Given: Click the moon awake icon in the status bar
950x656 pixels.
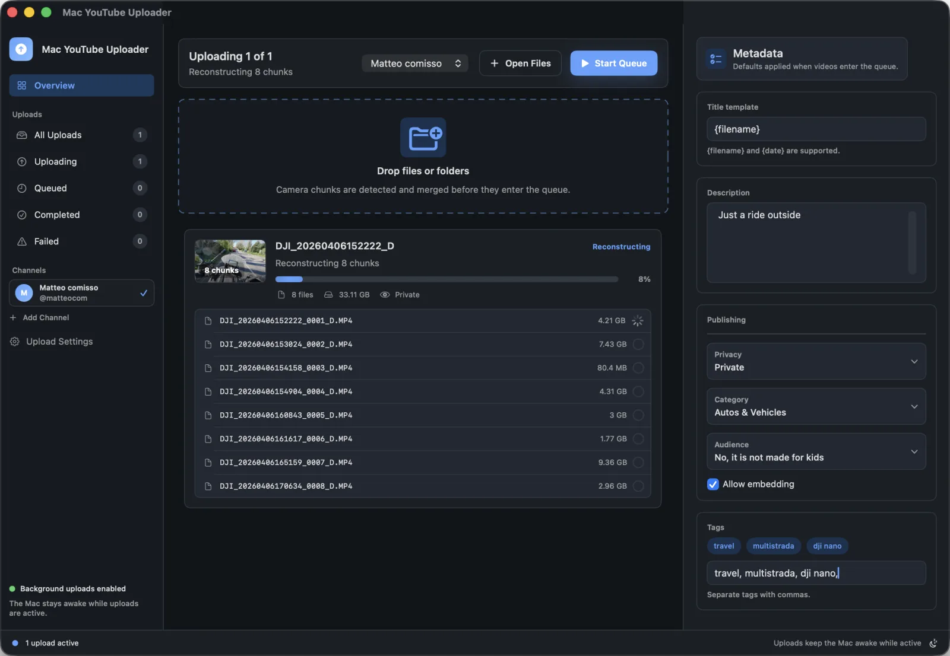Looking at the screenshot, I should point(933,644).
